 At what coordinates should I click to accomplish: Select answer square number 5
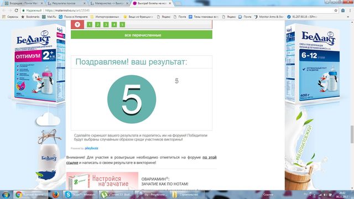(122, 24)
